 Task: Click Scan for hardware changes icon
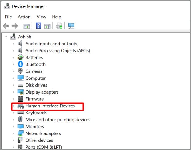tap(71, 26)
